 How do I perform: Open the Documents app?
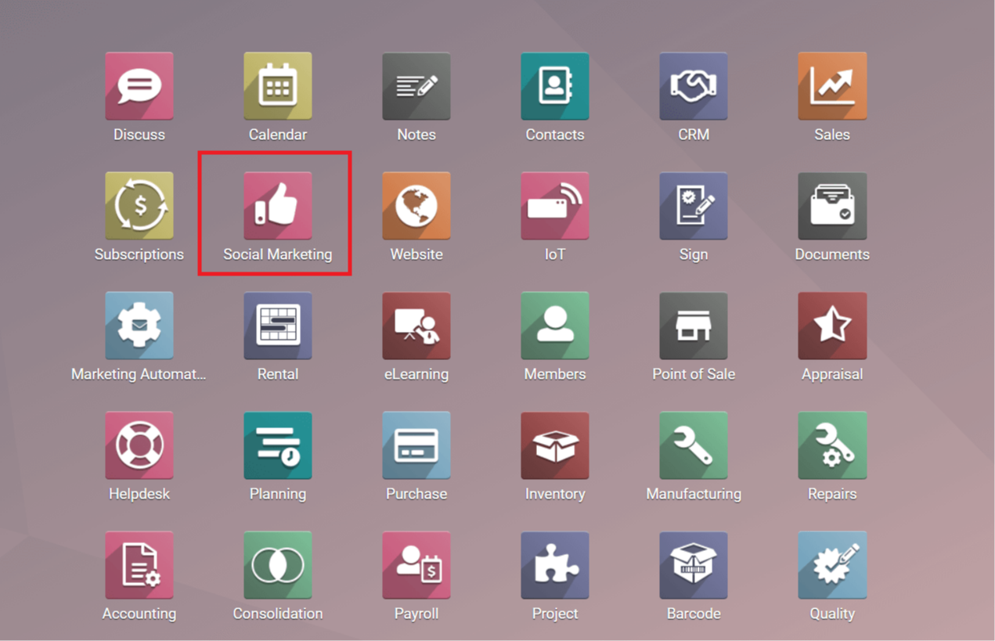832,206
